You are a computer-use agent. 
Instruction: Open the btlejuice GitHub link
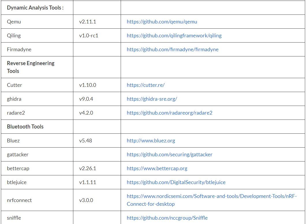click(x=176, y=182)
